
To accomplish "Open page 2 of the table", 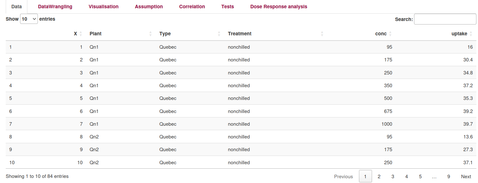I will click(379, 177).
